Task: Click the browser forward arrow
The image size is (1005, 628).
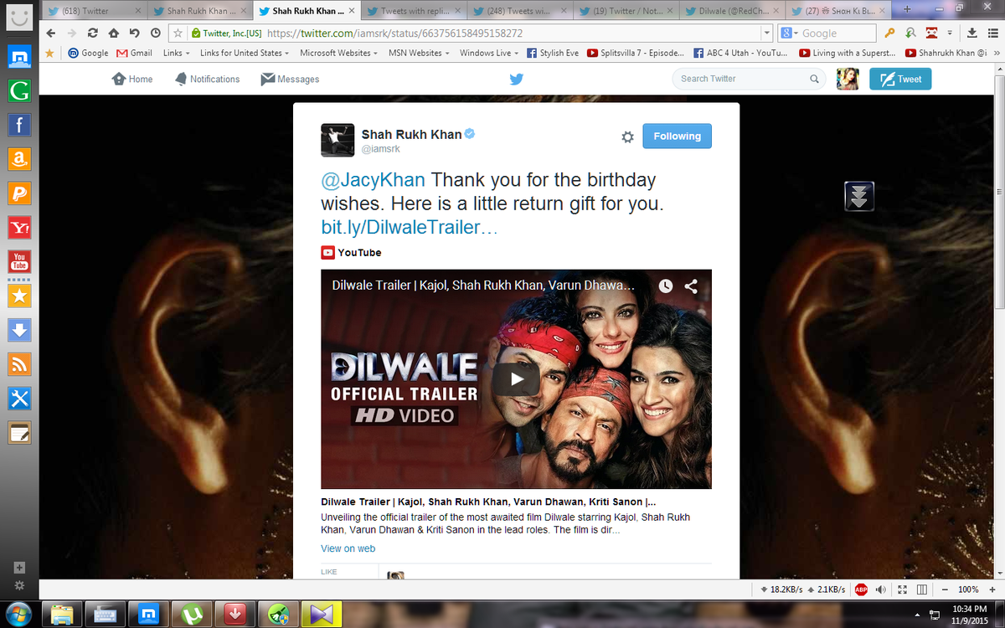Action: point(73,33)
